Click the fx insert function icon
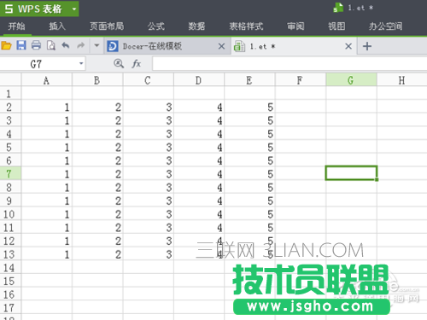 point(137,63)
